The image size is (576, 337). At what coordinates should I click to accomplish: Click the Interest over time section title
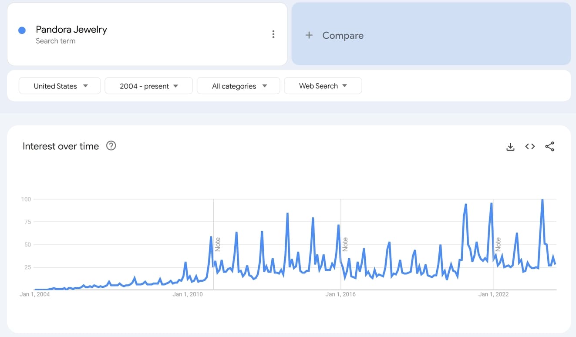[61, 146]
